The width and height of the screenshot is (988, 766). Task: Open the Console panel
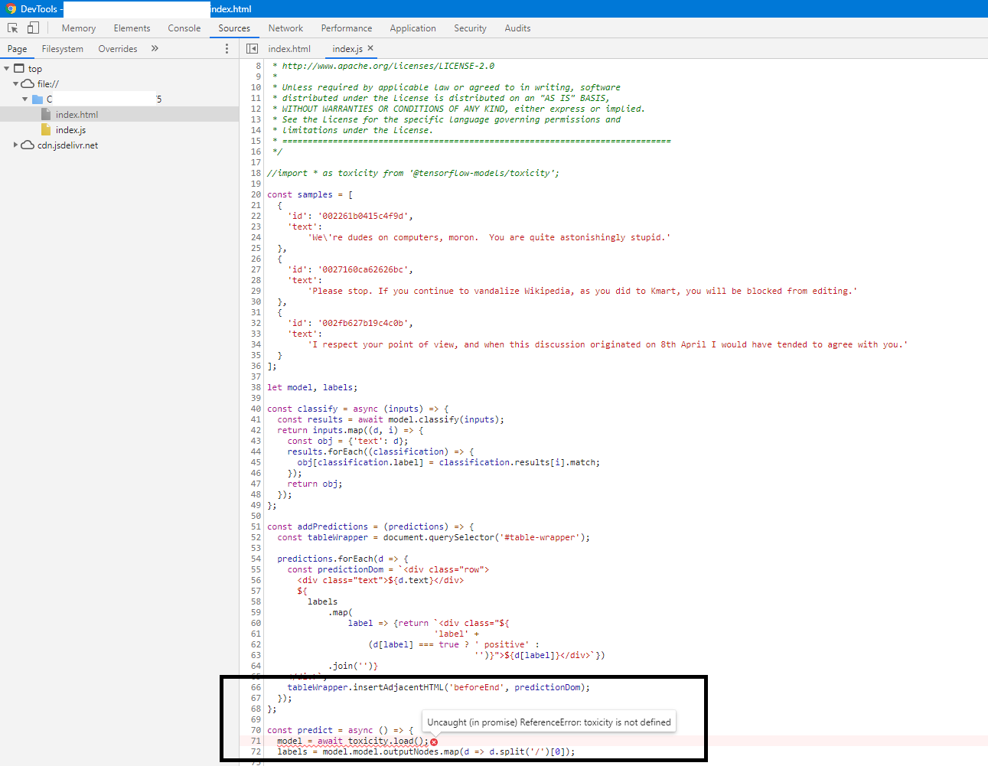184,28
